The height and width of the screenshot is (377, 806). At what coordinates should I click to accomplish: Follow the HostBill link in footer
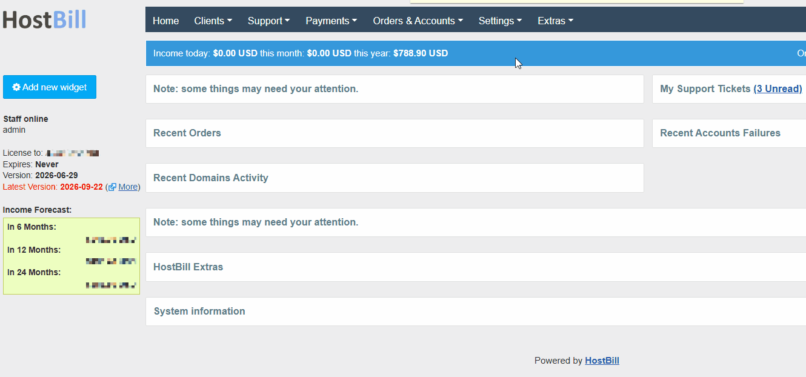click(602, 361)
